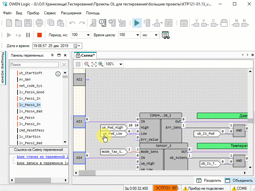Open the Прибор menu
This screenshot has height=191, width=255.
click(33, 13)
